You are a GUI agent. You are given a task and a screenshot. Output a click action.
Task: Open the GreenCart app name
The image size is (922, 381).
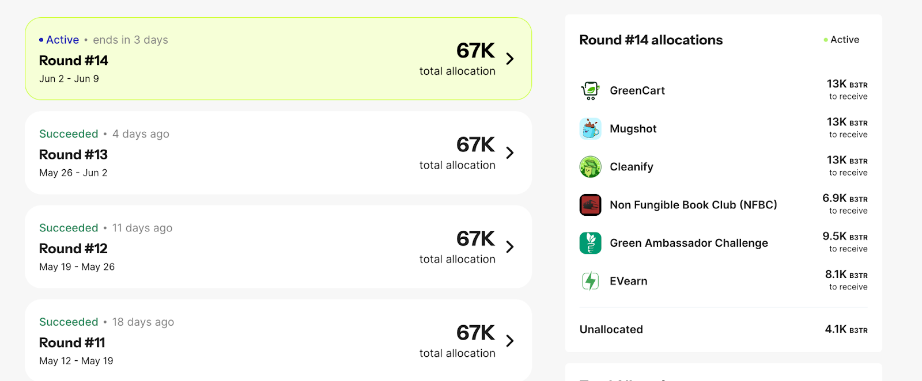[x=637, y=90]
